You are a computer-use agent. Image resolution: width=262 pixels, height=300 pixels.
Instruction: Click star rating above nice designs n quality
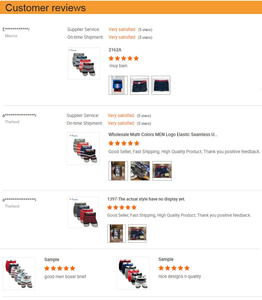[x=174, y=268]
